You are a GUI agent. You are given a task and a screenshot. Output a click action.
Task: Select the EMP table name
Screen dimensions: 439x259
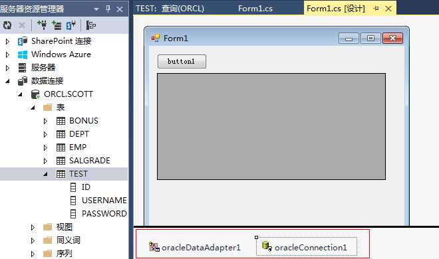coord(78,147)
